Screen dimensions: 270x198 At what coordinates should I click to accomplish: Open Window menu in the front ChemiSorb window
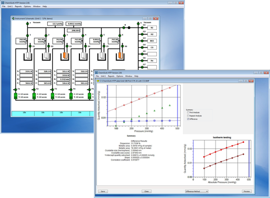point(129,76)
